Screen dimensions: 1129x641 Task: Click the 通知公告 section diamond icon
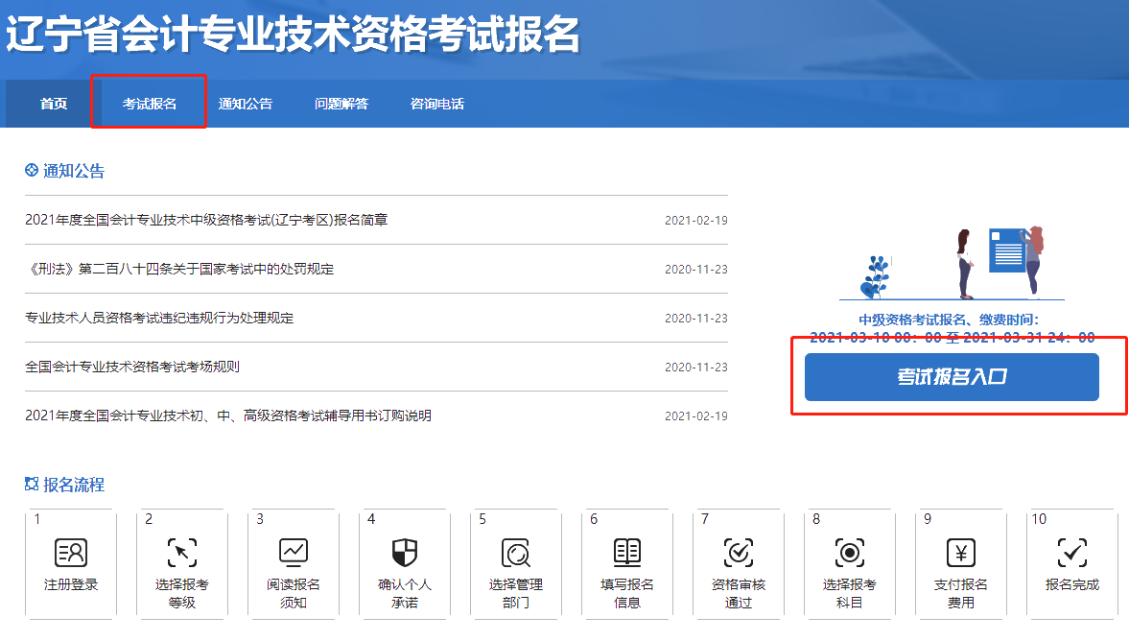point(30,170)
